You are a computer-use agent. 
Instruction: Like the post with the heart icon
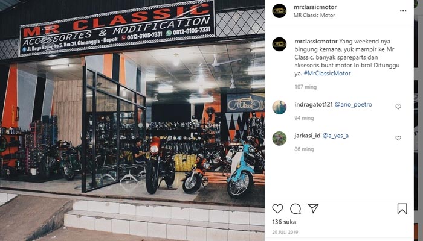[277, 208]
